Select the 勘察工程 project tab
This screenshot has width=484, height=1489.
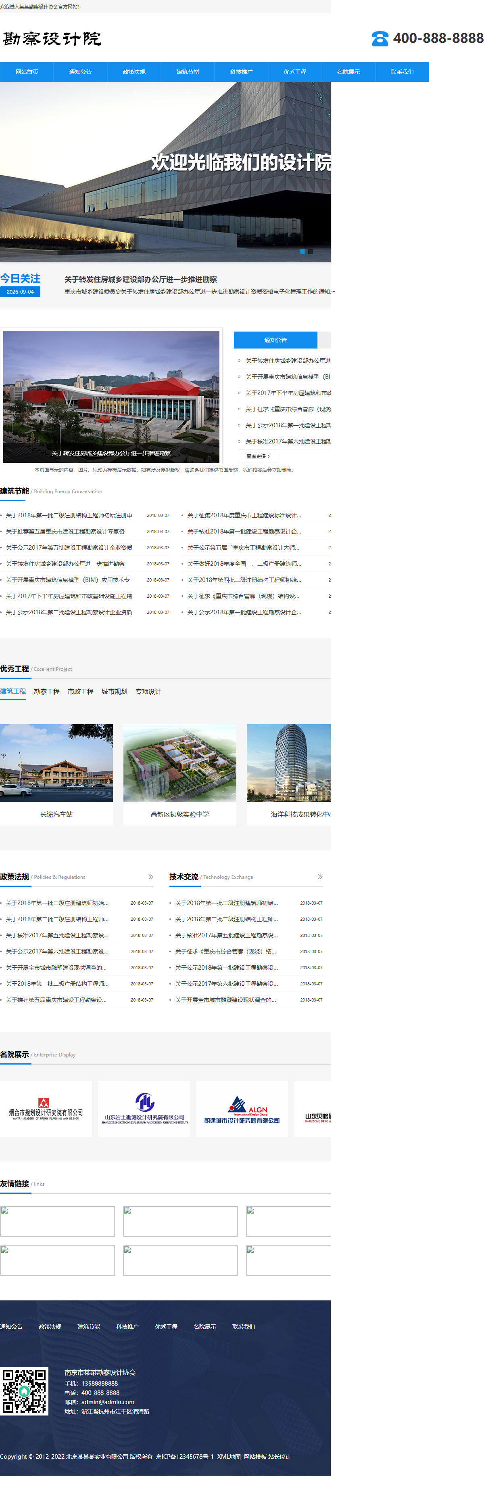[x=47, y=691]
